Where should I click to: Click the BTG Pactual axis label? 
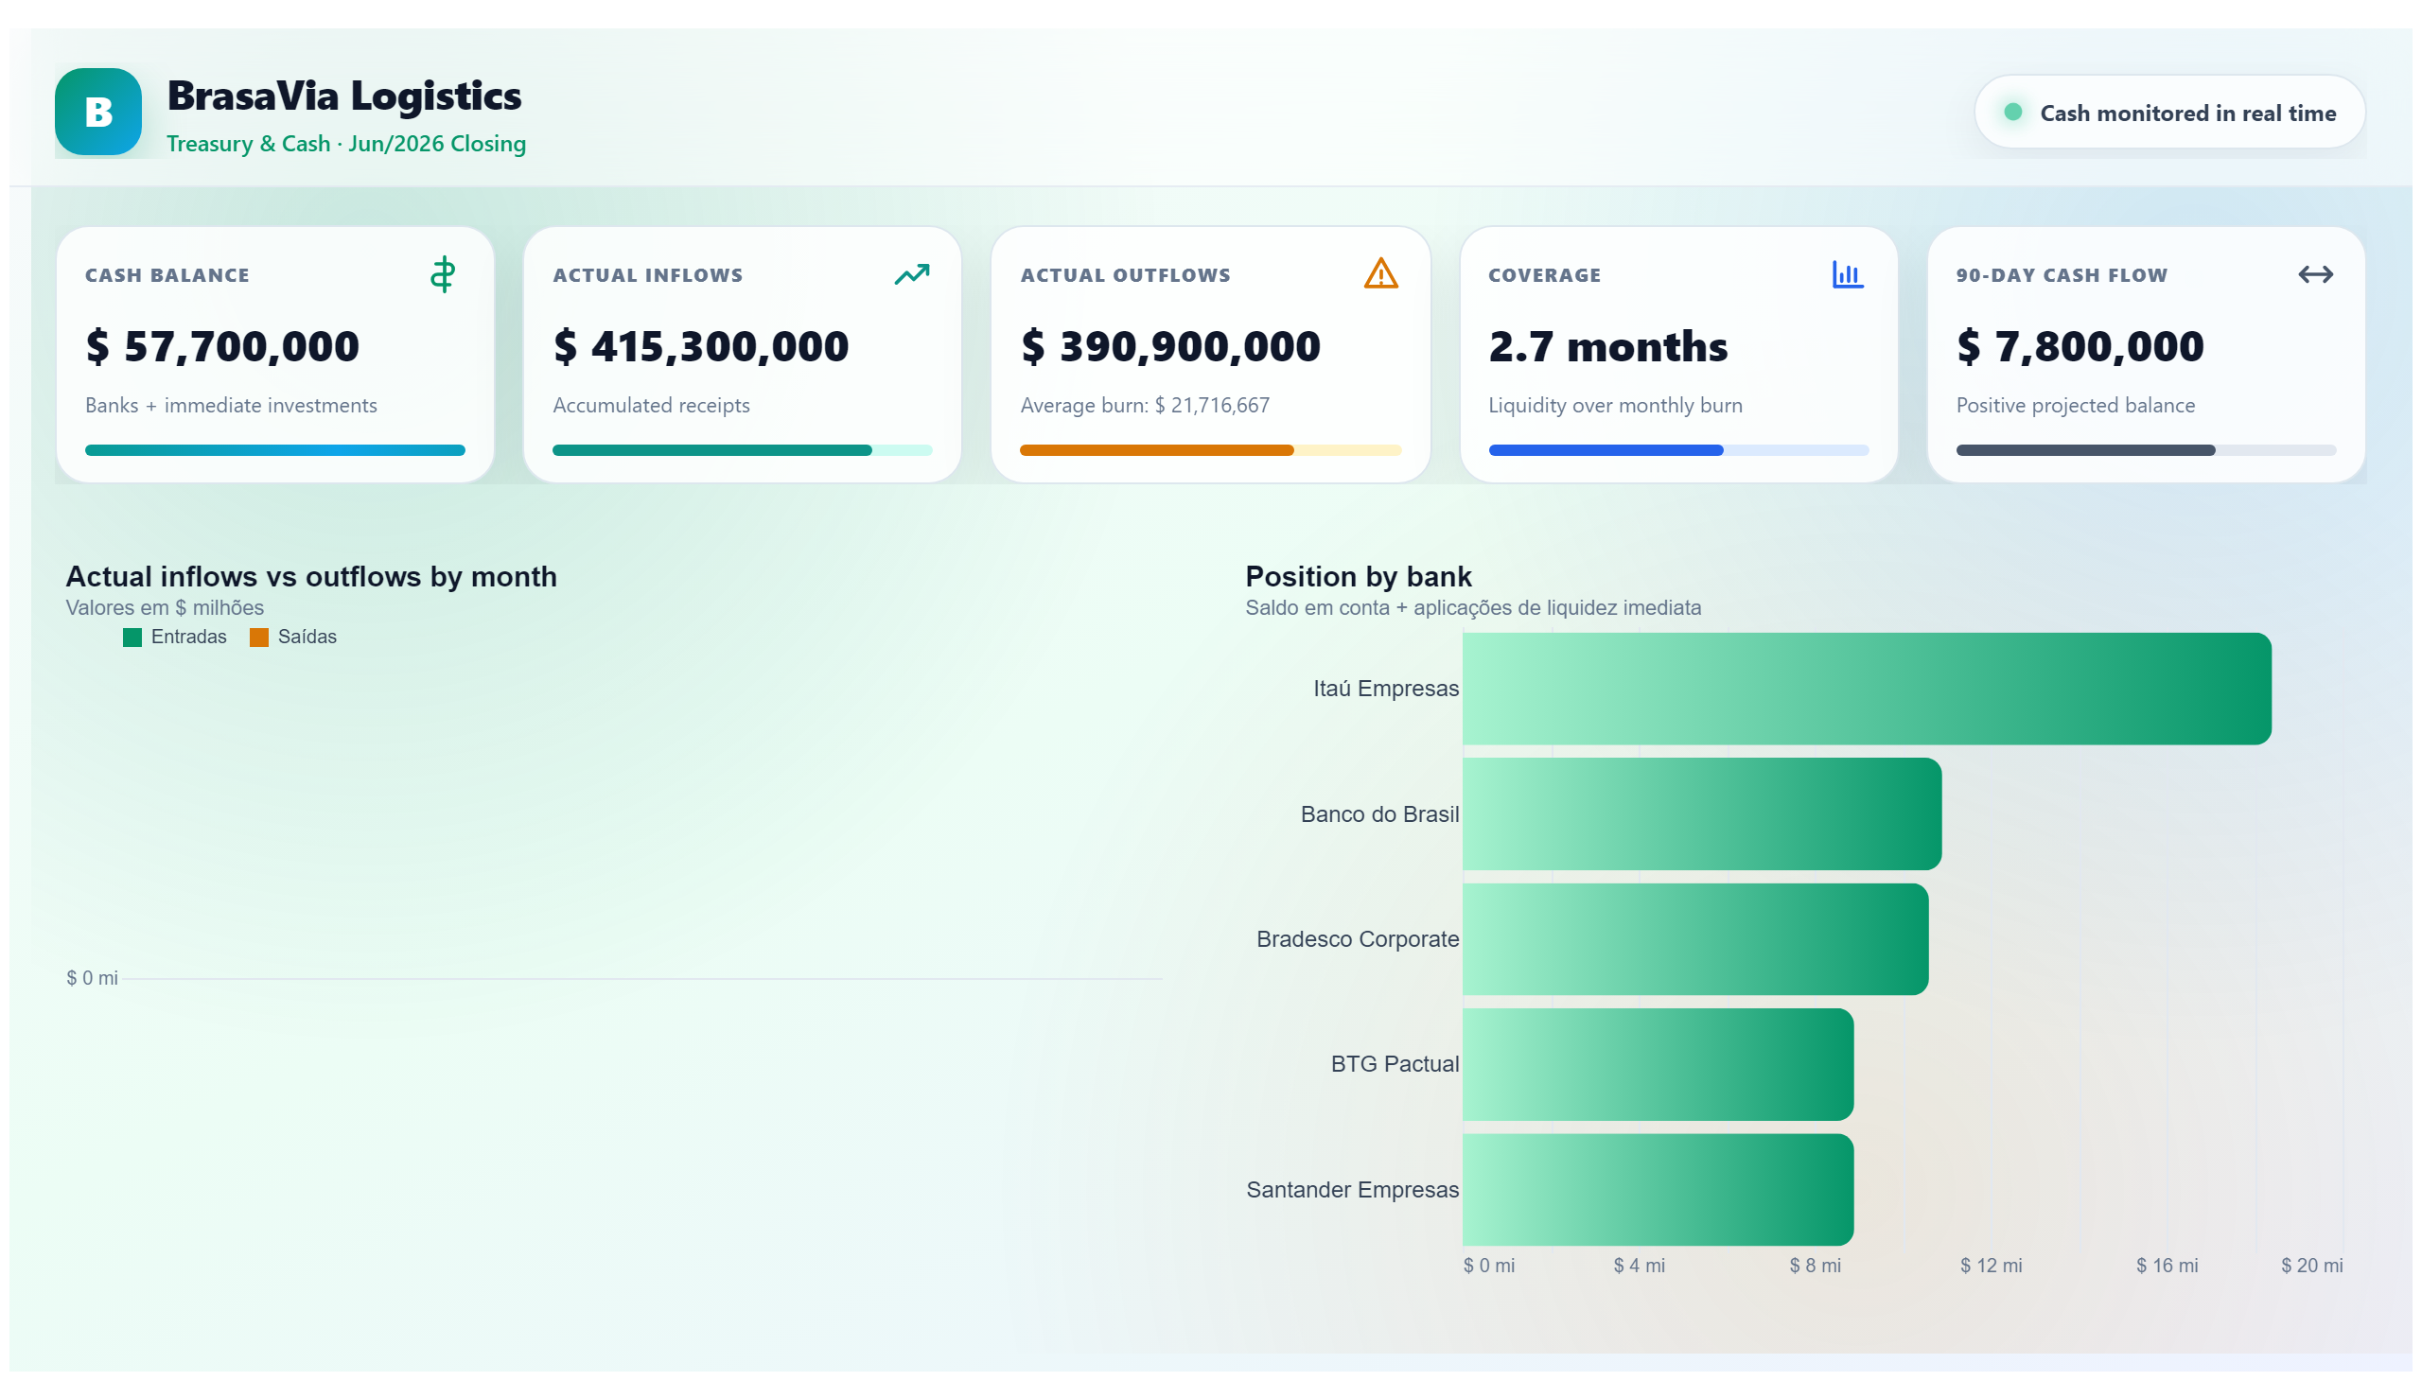pyautogui.click(x=1395, y=1064)
